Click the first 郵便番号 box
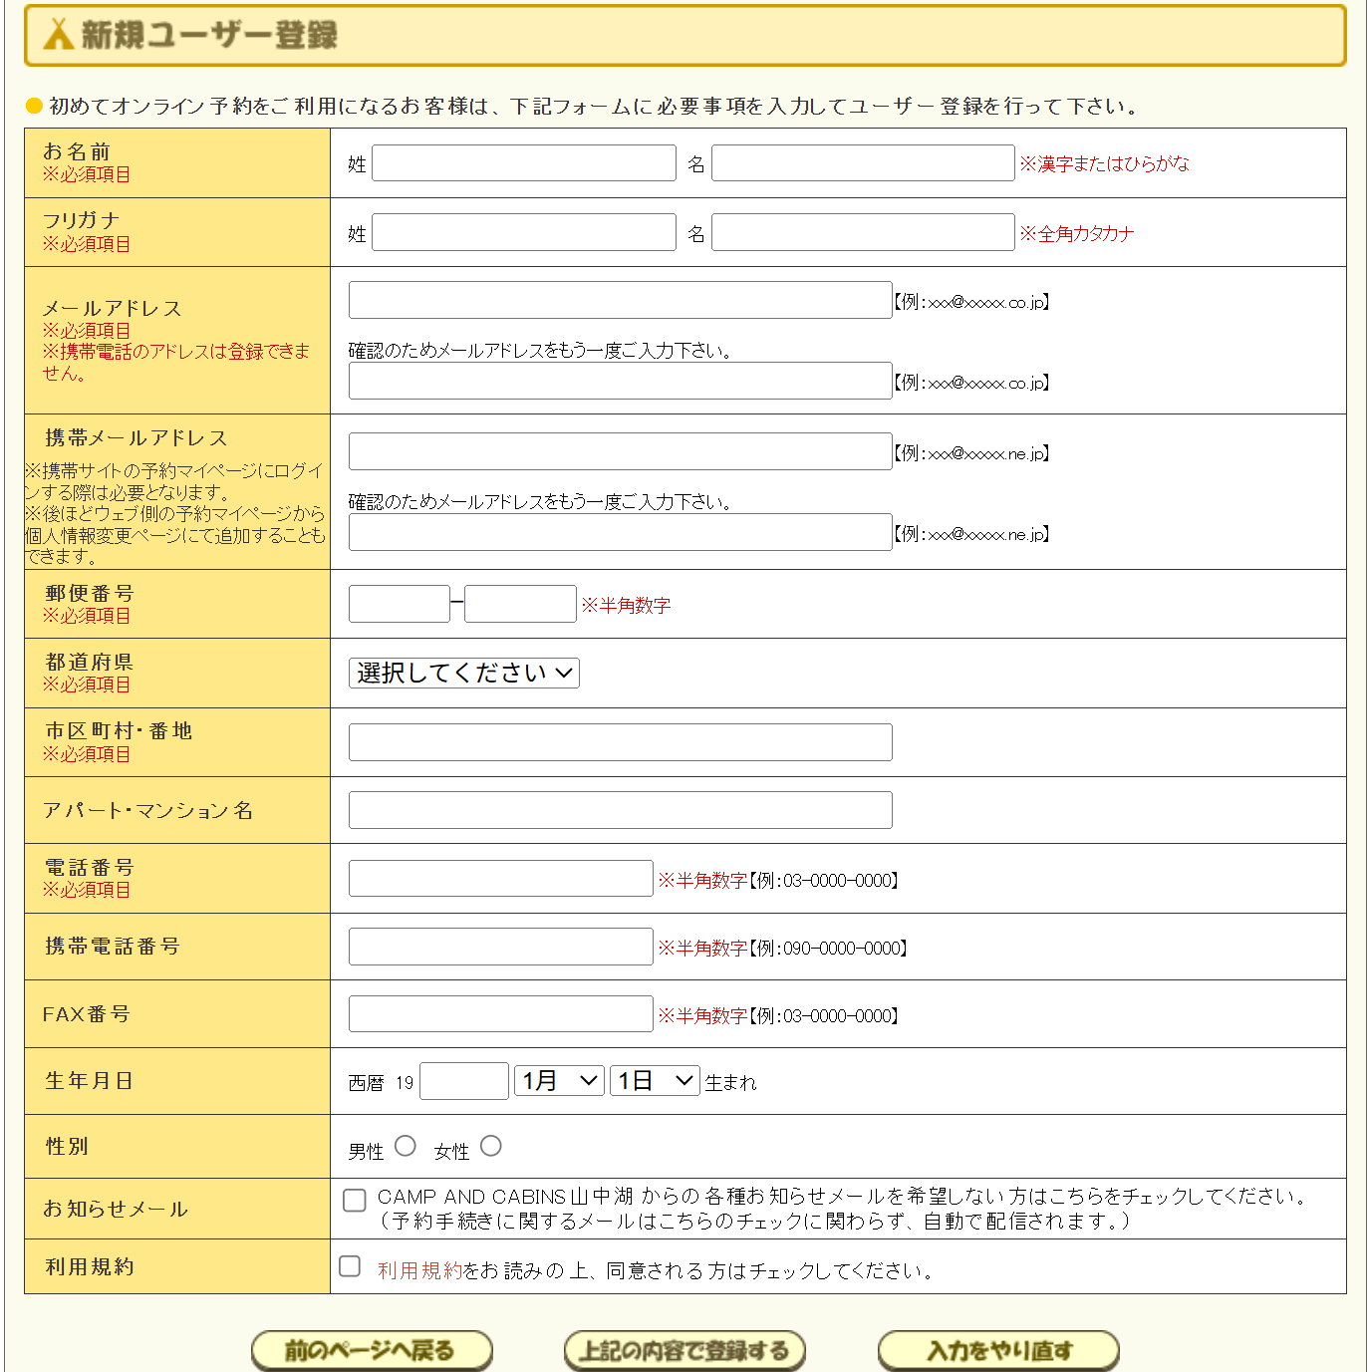1367x1372 pixels. (x=399, y=604)
